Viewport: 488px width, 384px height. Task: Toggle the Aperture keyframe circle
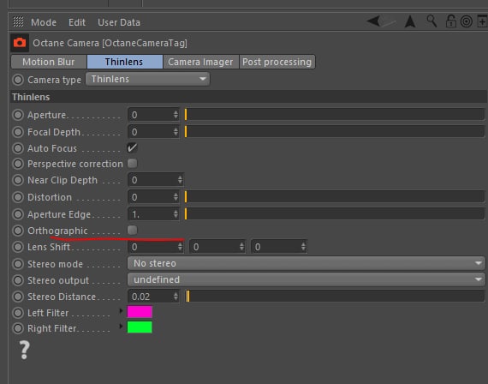coord(18,115)
